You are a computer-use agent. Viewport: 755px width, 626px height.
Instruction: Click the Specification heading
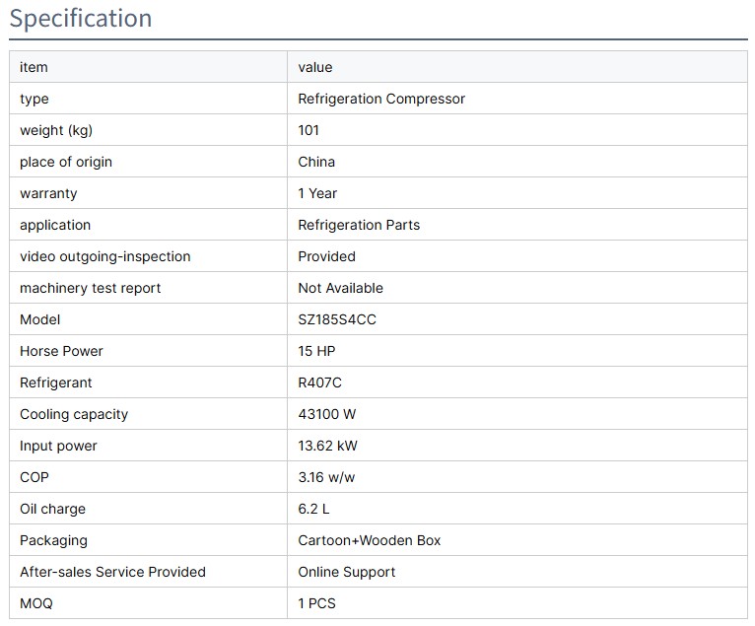tap(81, 19)
